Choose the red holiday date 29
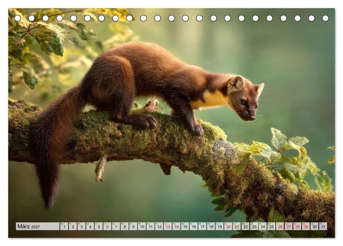The height and width of the screenshot is (246, 343). point(306,226)
